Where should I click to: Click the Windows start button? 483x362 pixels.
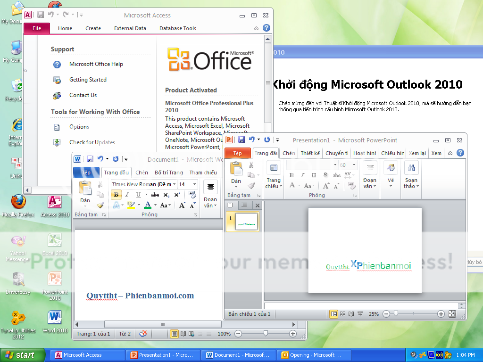[x=23, y=355]
